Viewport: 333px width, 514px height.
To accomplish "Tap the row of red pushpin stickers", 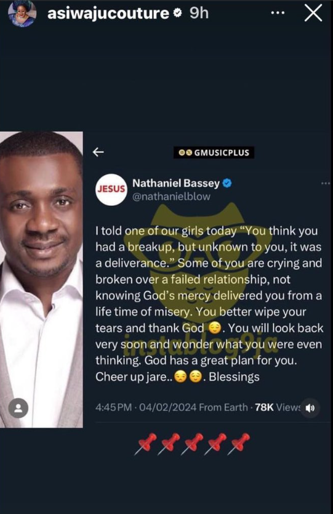I will coord(193,444).
